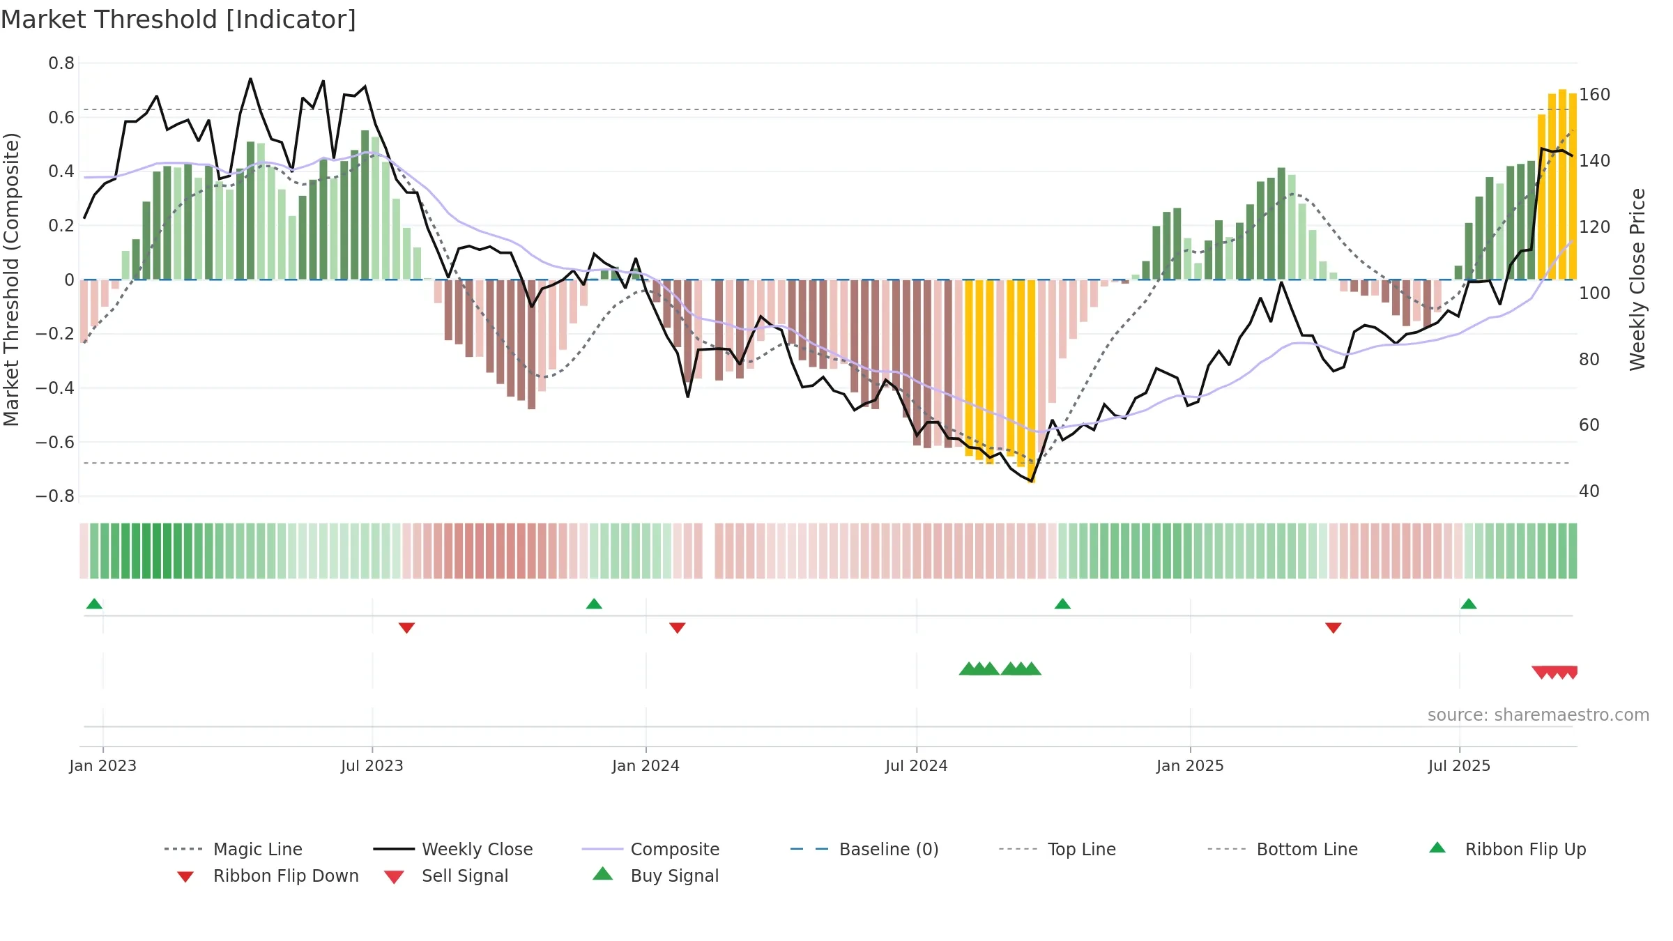Click the −0.8 left axis tick label
The width and height of the screenshot is (1673, 941).
tap(55, 496)
